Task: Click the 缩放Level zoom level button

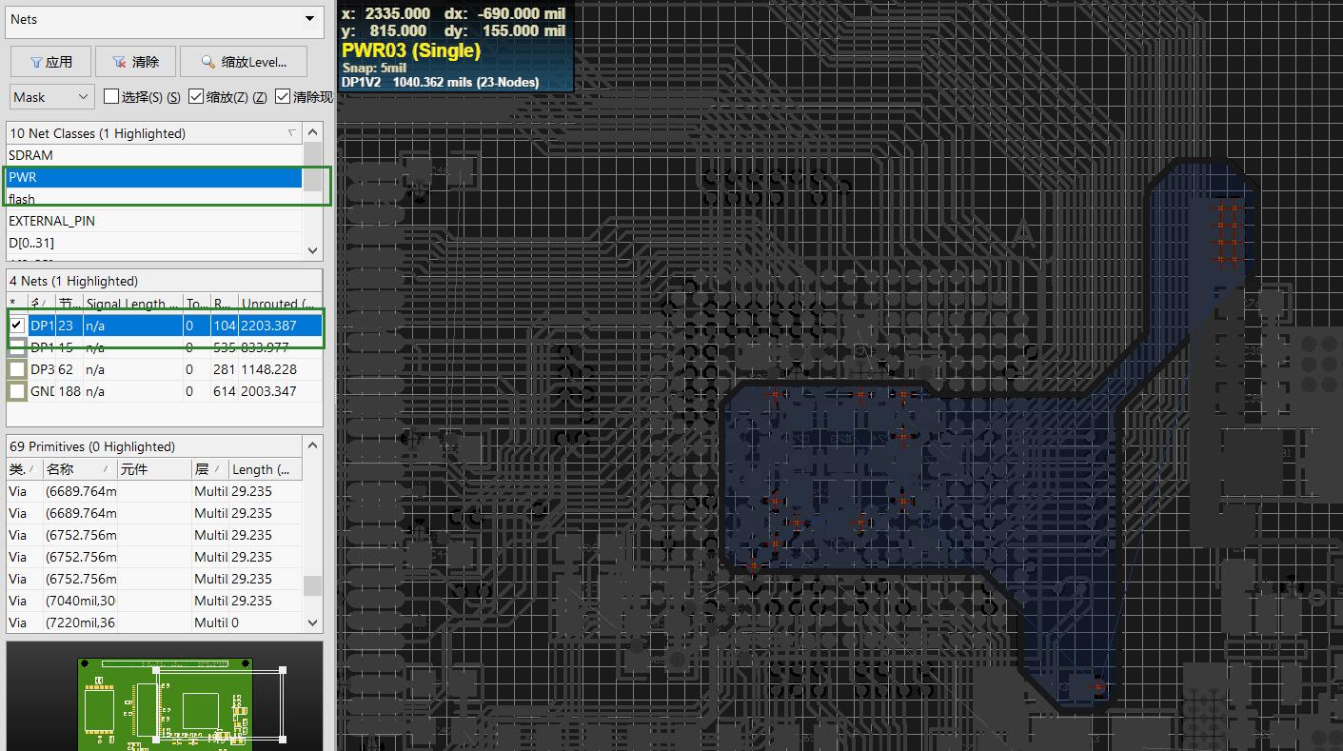Action: (244, 62)
